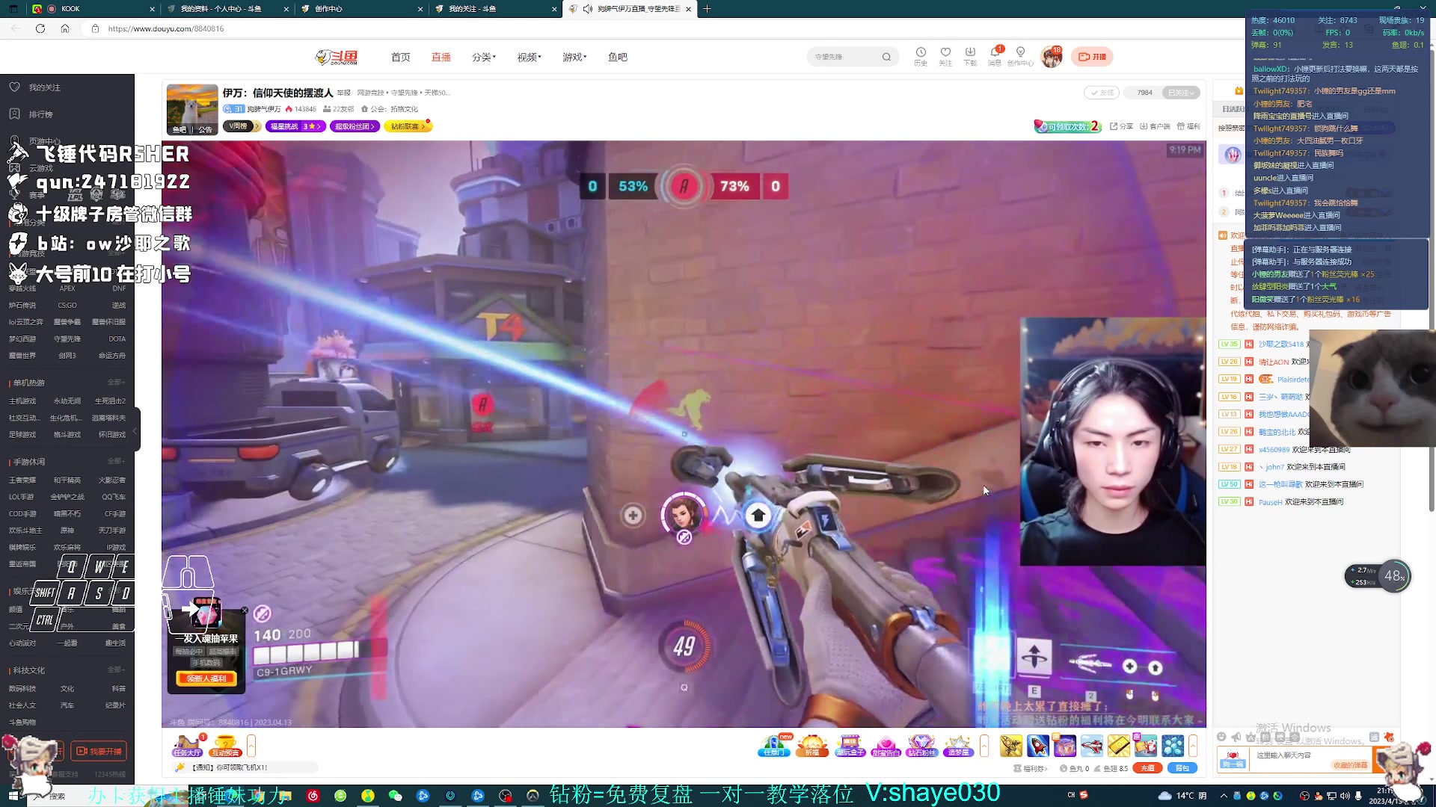Open 任意门 icon below the video
The image size is (1436, 807).
(x=774, y=745)
